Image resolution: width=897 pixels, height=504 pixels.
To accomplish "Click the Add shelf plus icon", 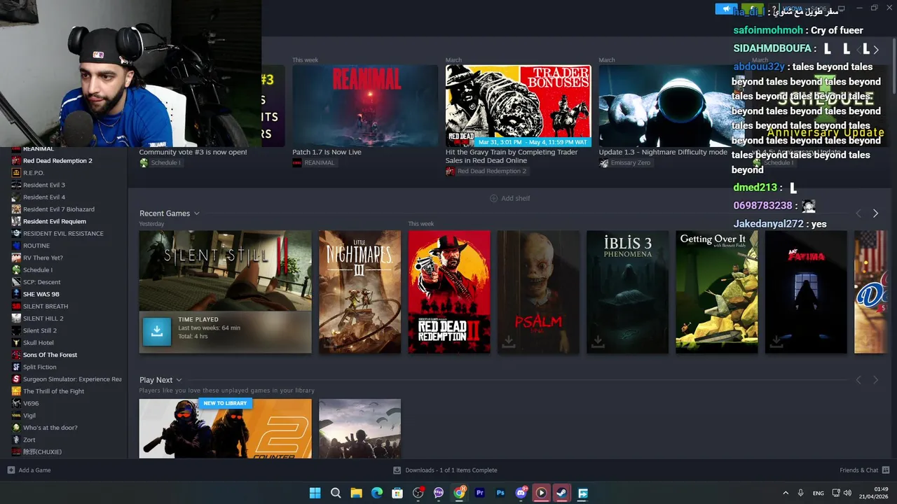I will coord(493,198).
